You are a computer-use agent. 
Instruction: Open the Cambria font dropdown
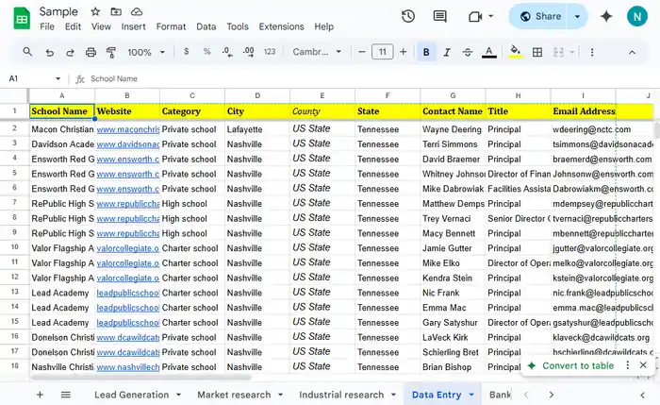coord(317,52)
